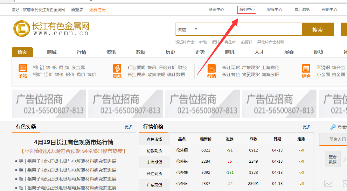This screenshot has width=347, height=191.
Task: Open the 商城 navigation tab
Action: click(52, 52)
